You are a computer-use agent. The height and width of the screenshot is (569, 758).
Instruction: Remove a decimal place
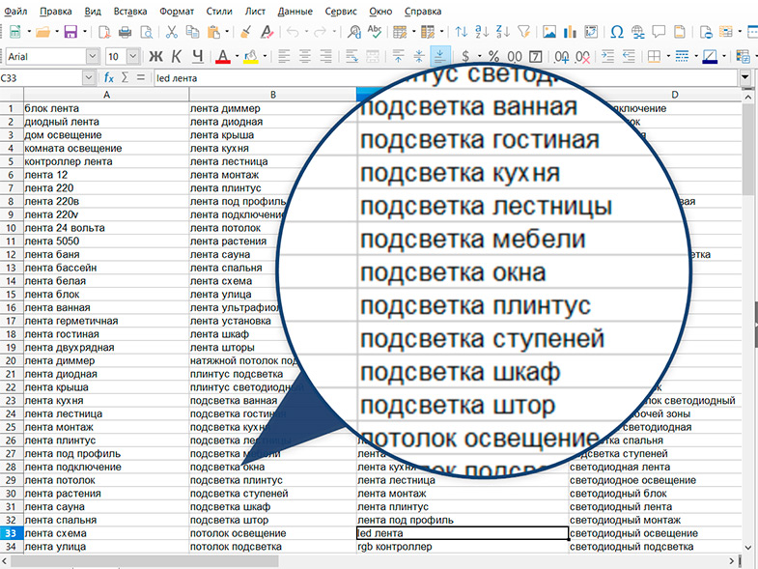coord(583,57)
